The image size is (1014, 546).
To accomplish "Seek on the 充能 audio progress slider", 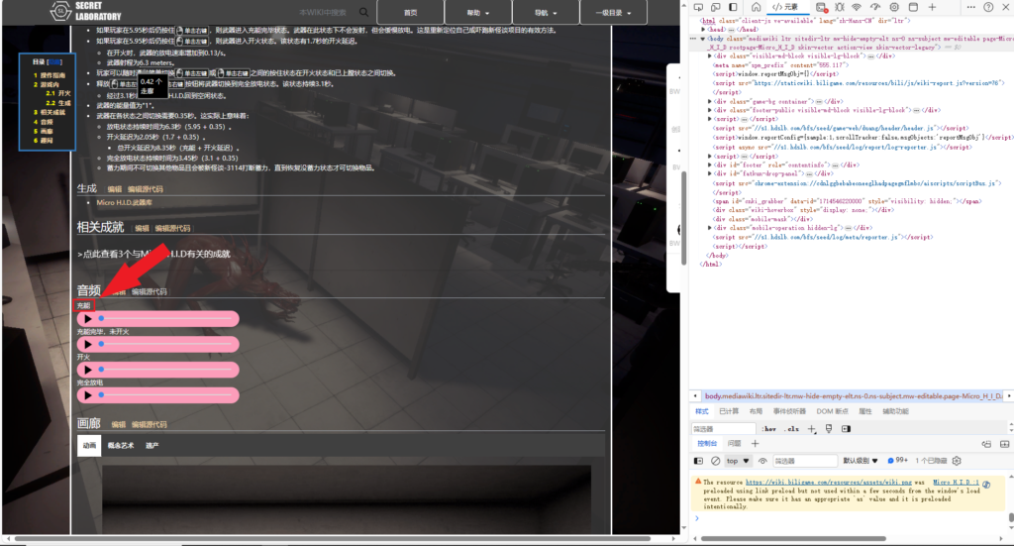I will (x=165, y=319).
